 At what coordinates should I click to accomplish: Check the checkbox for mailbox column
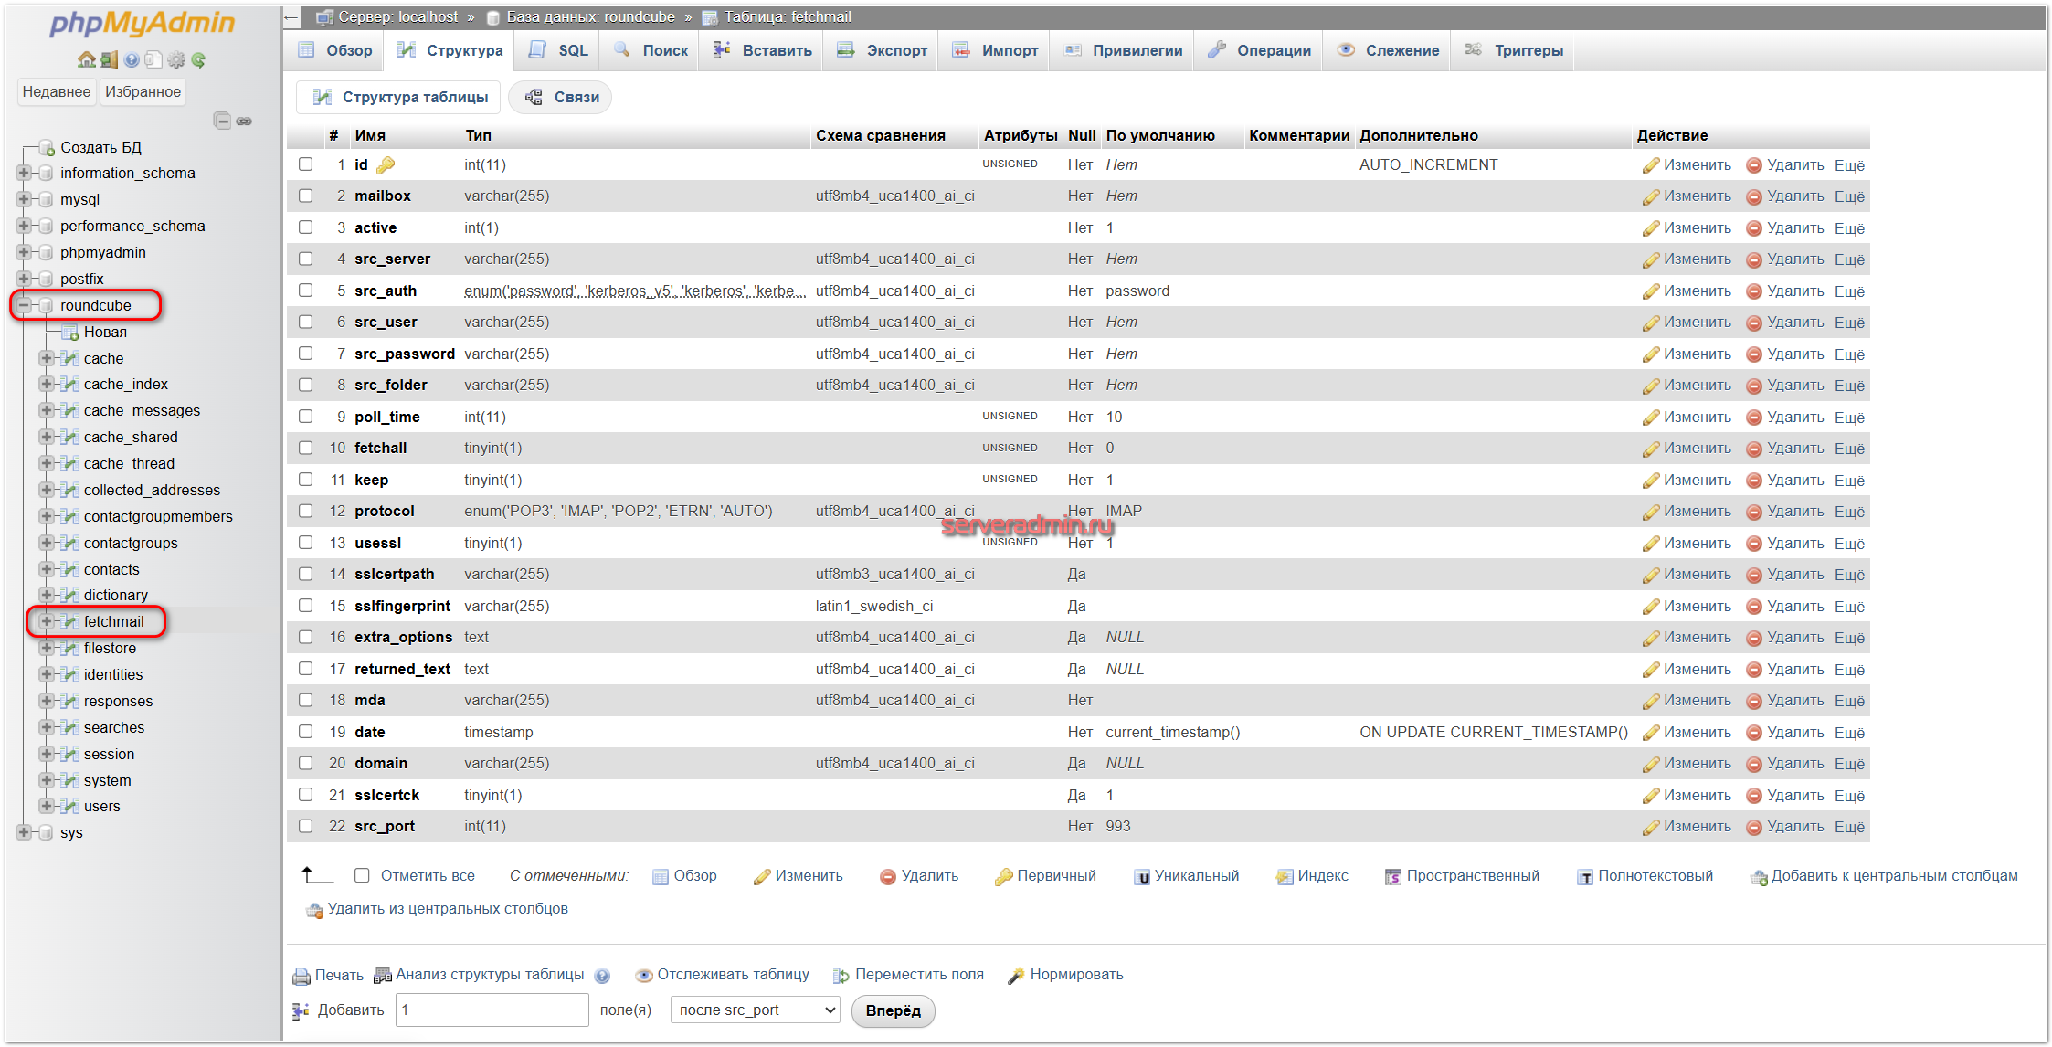point(305,196)
